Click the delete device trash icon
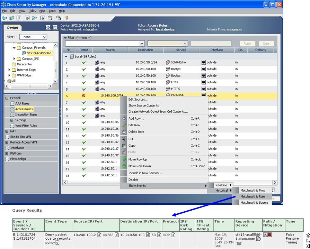This screenshot has width=310, height=249. [x=55, y=28]
